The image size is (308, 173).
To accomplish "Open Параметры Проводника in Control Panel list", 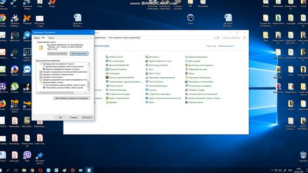I will tap(198, 77).
